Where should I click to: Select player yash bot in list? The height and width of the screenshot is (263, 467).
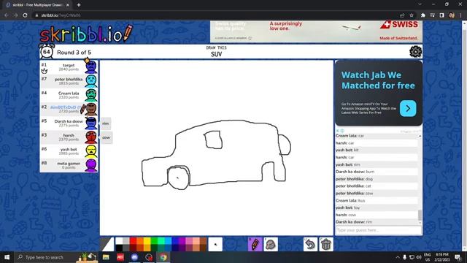(69, 151)
